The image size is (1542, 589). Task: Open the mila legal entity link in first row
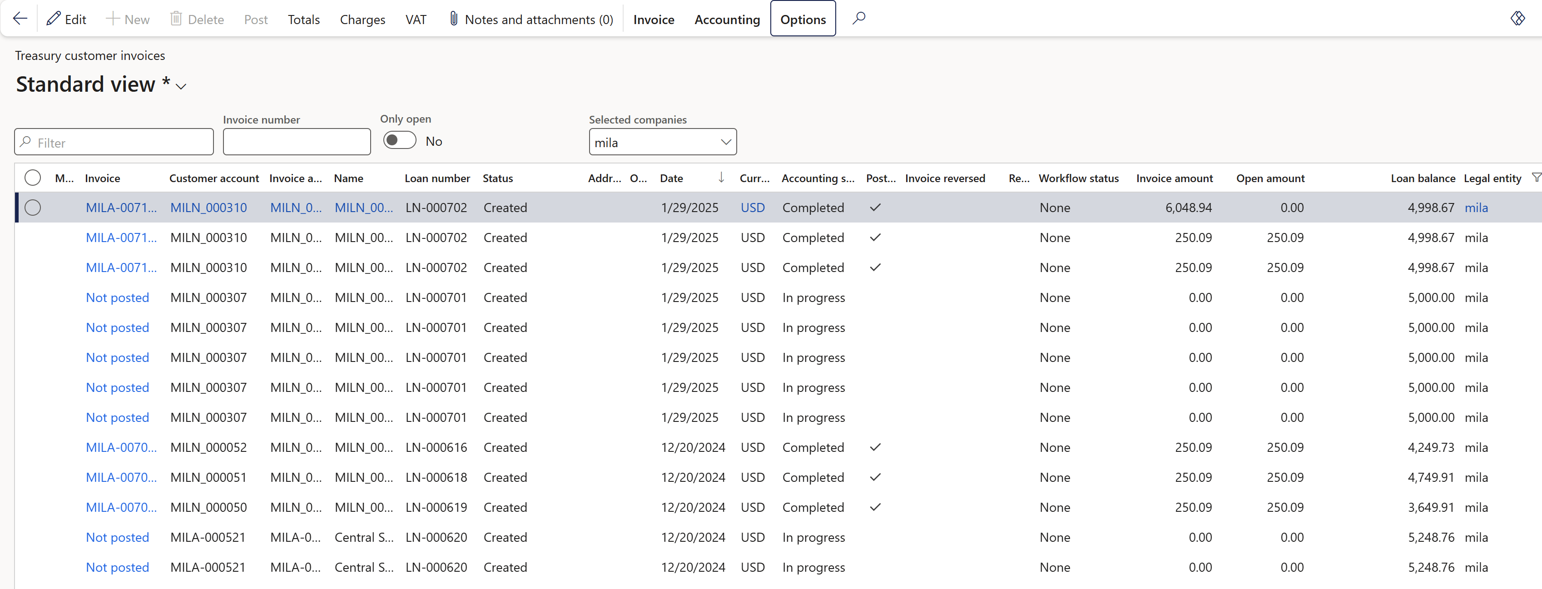(x=1476, y=208)
